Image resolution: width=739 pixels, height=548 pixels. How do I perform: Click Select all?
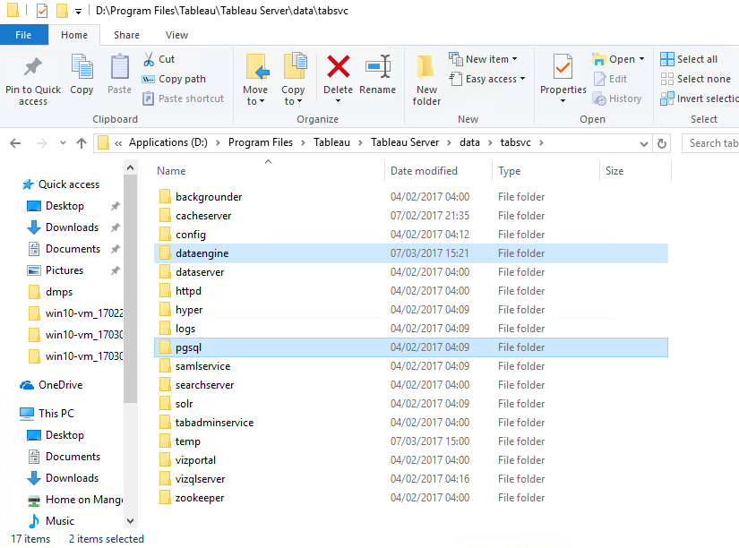tap(689, 59)
